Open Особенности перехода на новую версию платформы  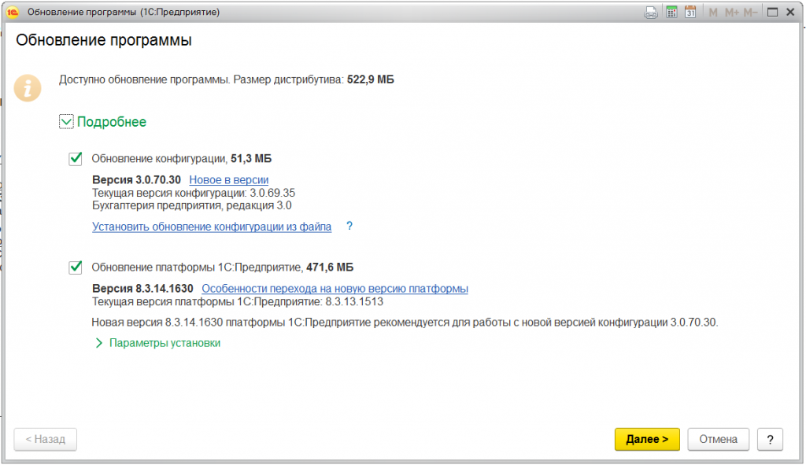(335, 289)
